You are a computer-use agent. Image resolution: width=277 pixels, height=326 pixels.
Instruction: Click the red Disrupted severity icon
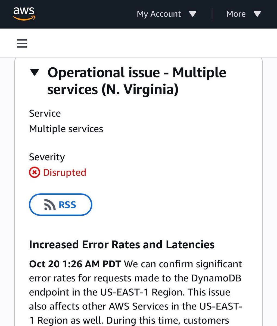click(x=34, y=173)
